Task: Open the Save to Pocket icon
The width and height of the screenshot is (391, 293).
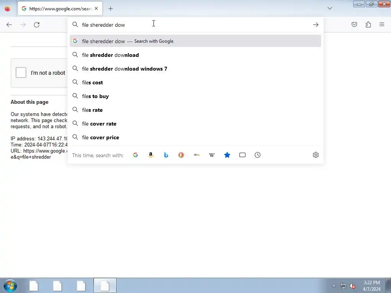Action: coord(354,24)
